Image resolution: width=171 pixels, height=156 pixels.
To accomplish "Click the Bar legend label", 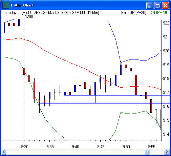I will click(x=124, y=13).
